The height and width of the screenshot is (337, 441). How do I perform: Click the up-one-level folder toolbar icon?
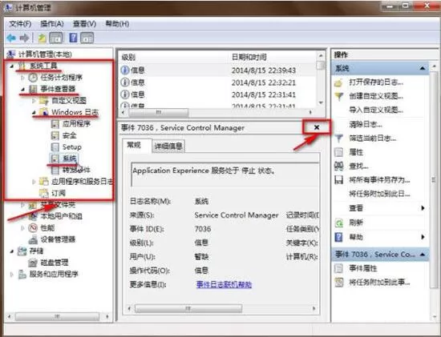click(x=42, y=38)
